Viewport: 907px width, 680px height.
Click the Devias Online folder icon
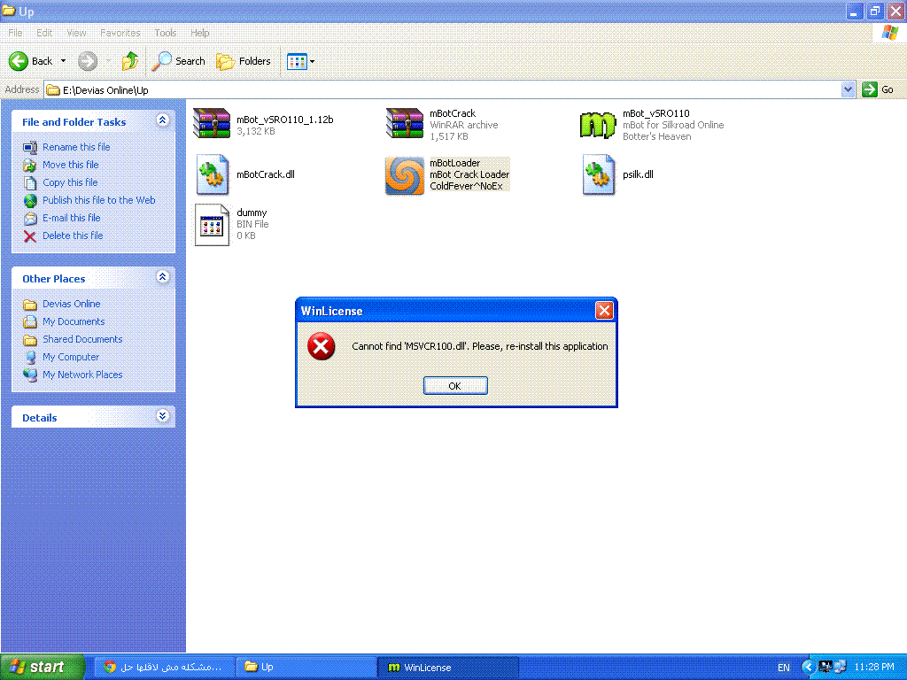coord(30,305)
